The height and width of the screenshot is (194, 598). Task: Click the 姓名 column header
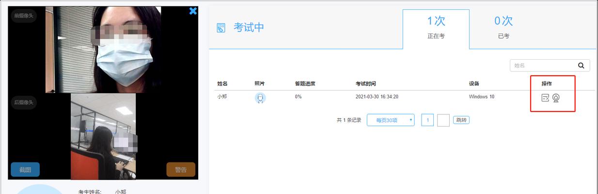pyautogui.click(x=222, y=84)
